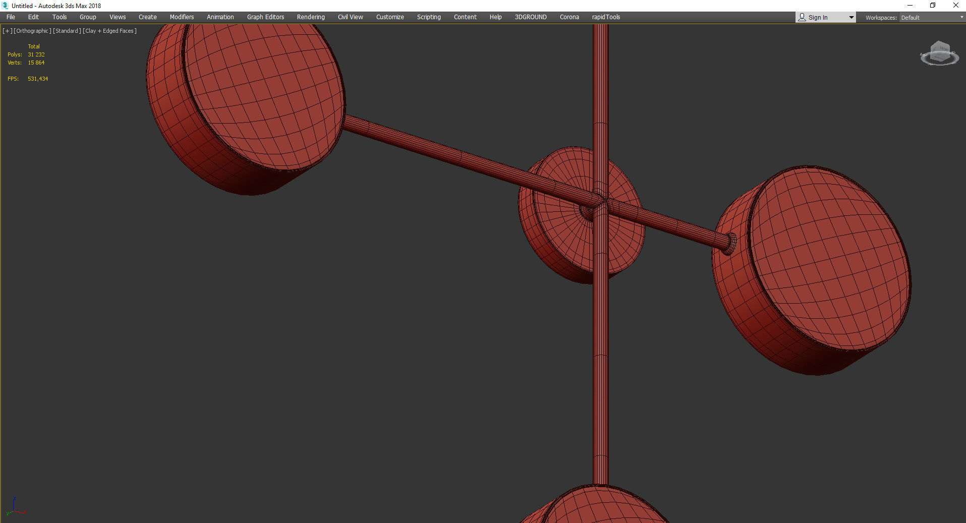The width and height of the screenshot is (966, 523).
Task: Open the Rendering menu
Action: tap(311, 17)
